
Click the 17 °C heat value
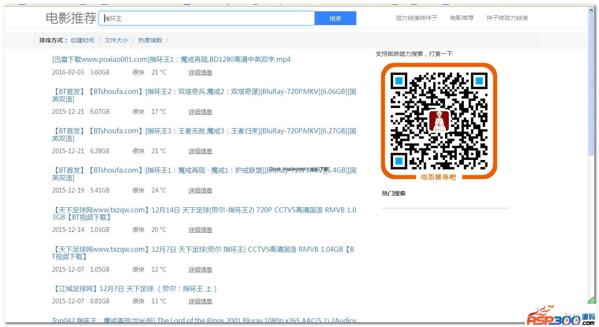click(159, 112)
